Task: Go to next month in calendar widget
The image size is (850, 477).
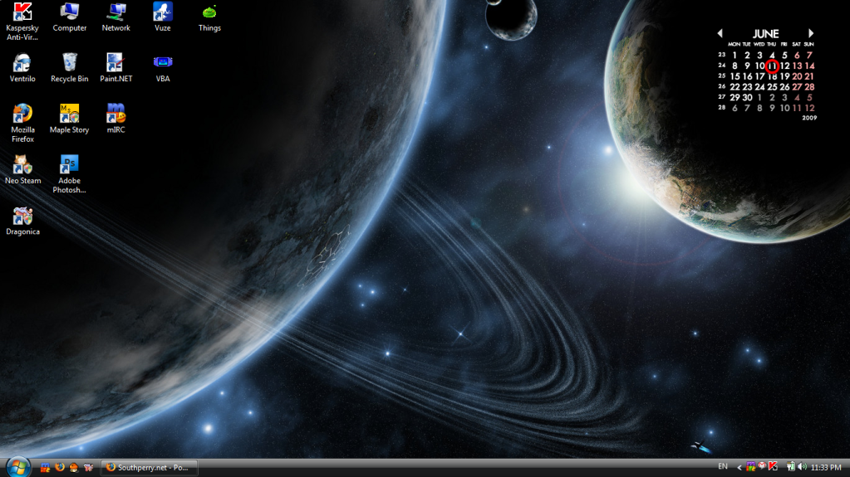Action: [811, 33]
